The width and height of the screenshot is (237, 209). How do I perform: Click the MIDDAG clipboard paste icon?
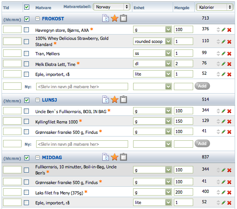point(124,157)
